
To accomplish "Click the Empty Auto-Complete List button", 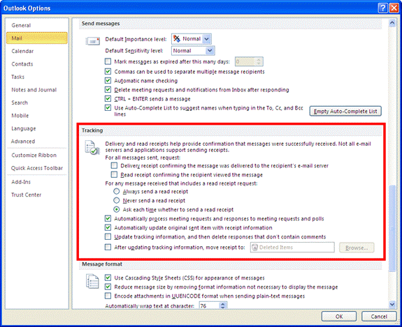I will (345, 112).
